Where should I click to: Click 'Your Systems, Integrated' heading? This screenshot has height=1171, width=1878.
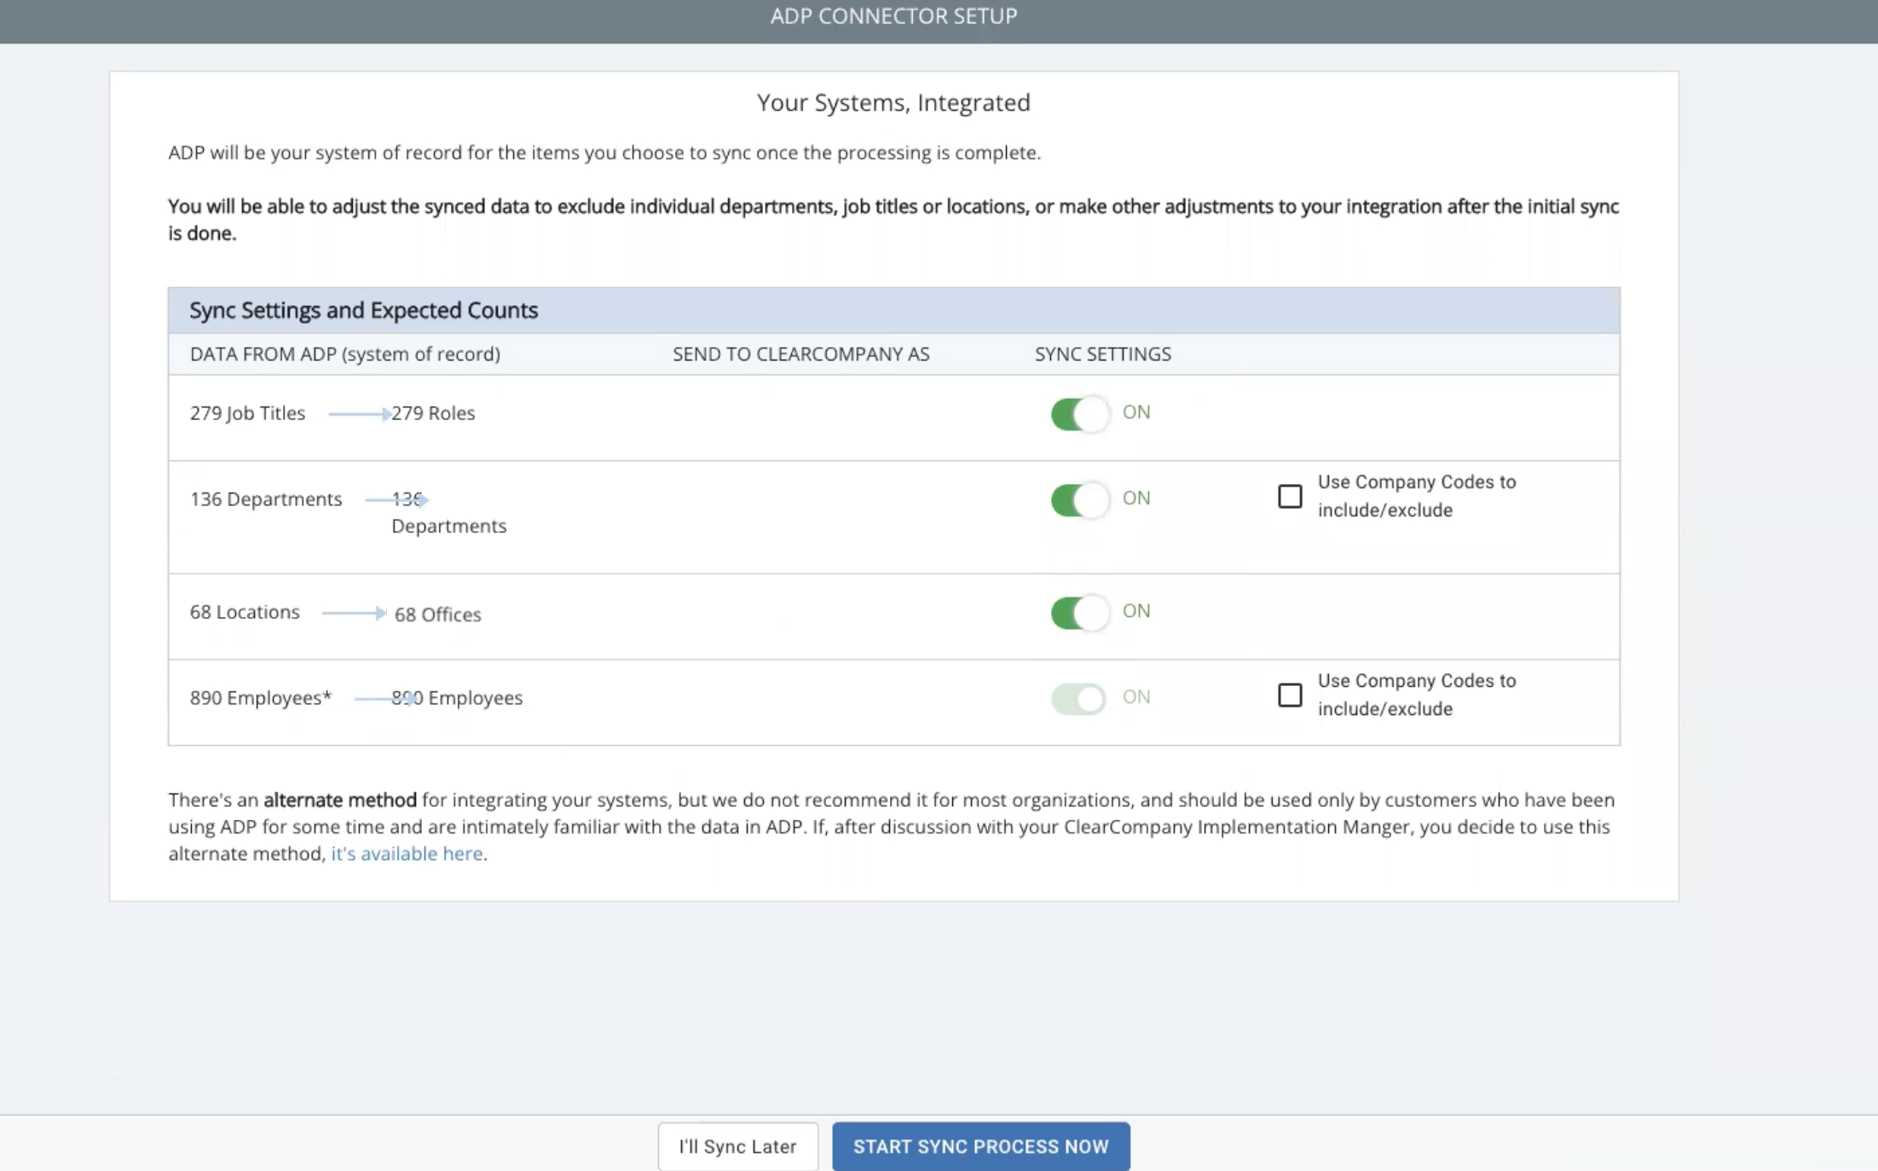893,102
